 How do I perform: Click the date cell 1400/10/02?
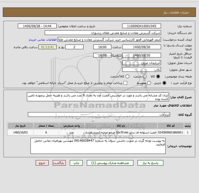pyautogui.click(x=20, y=132)
